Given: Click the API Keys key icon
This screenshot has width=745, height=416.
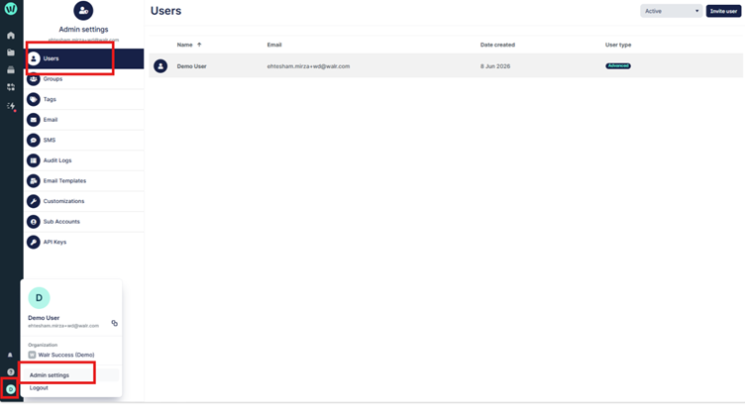Looking at the screenshot, I should click(34, 243).
